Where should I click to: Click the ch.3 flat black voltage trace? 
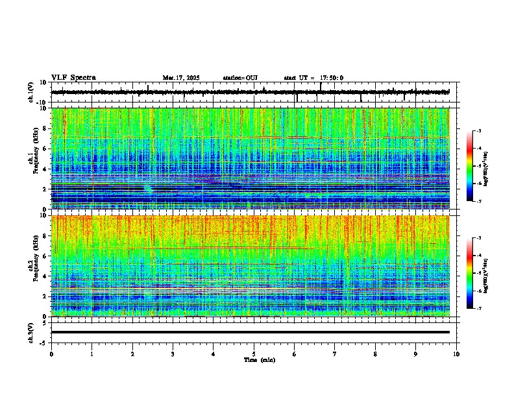point(250,332)
